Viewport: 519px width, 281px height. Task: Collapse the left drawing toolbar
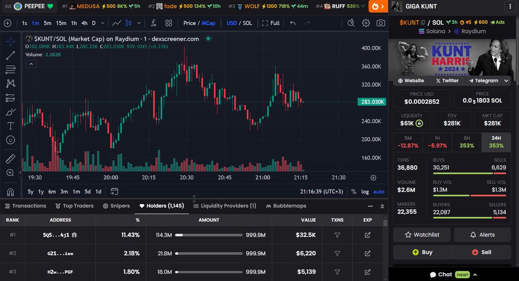coord(20,173)
